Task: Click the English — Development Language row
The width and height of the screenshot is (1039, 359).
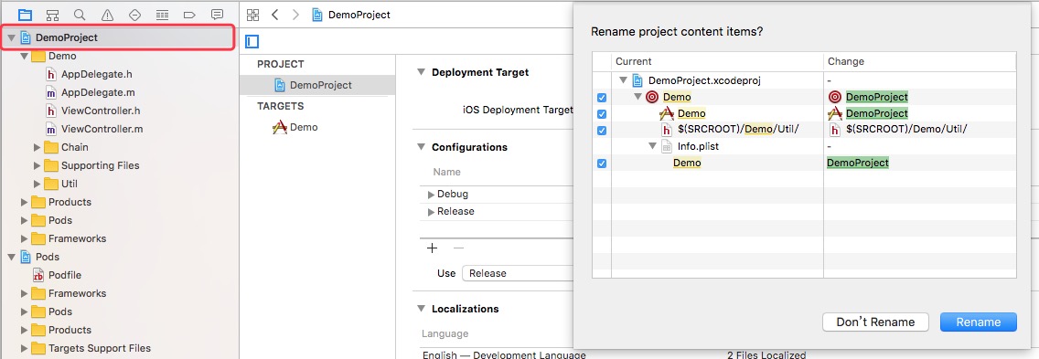Action: coord(504,354)
